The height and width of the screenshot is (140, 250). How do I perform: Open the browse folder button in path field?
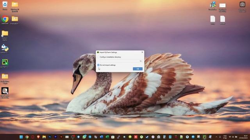click(x=141, y=61)
